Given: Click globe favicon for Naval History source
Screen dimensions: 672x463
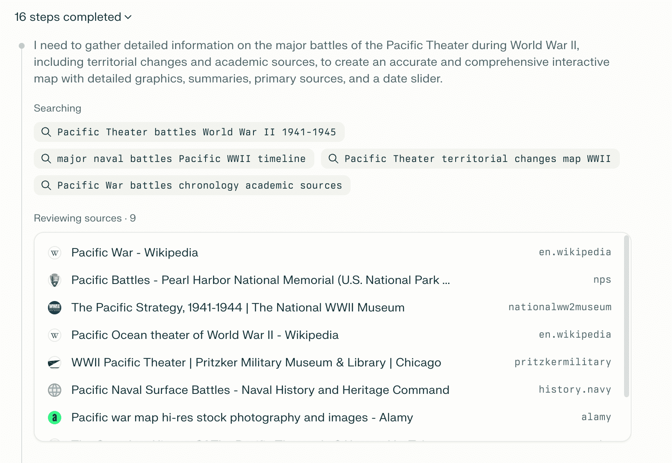Looking at the screenshot, I should point(55,390).
